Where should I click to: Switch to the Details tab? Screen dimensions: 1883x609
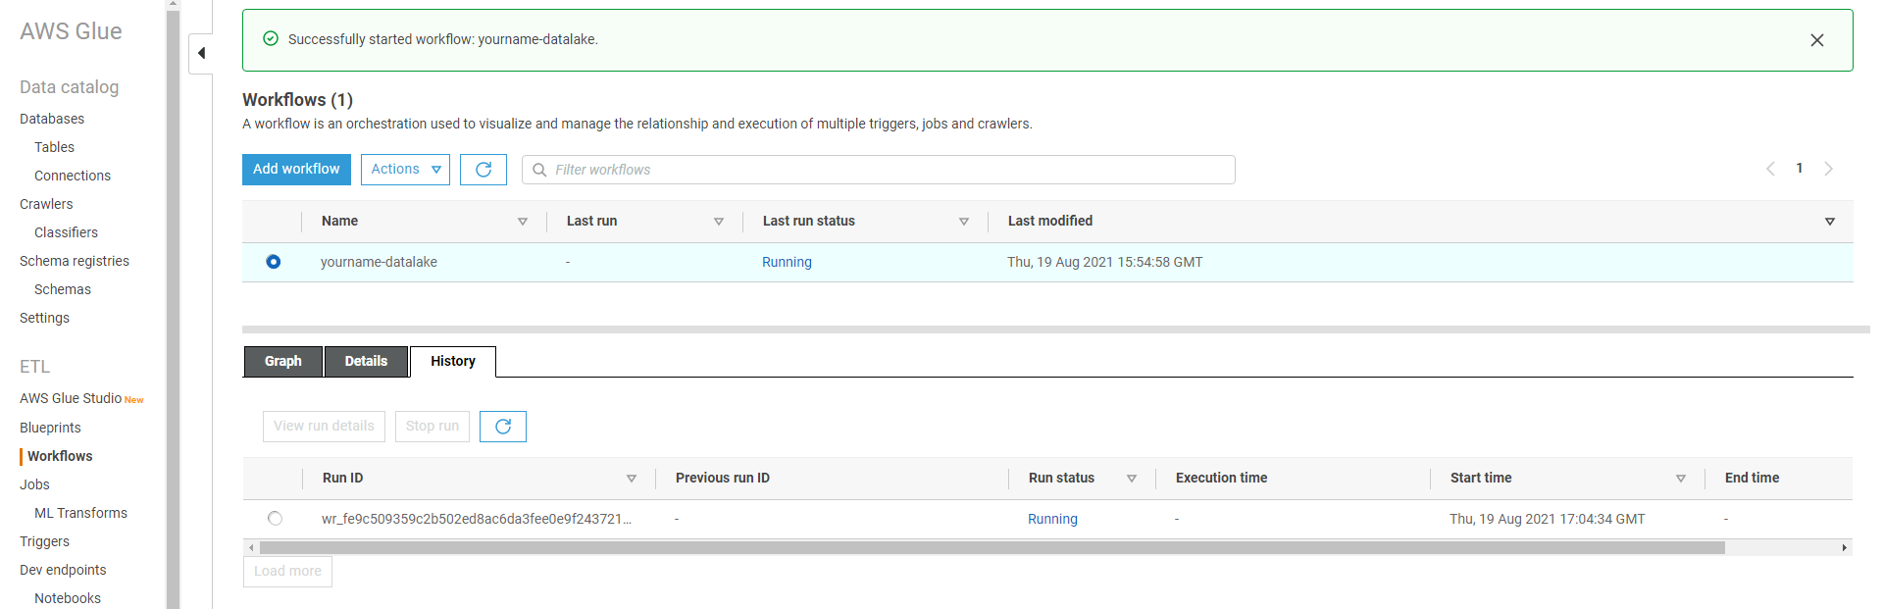click(x=366, y=361)
